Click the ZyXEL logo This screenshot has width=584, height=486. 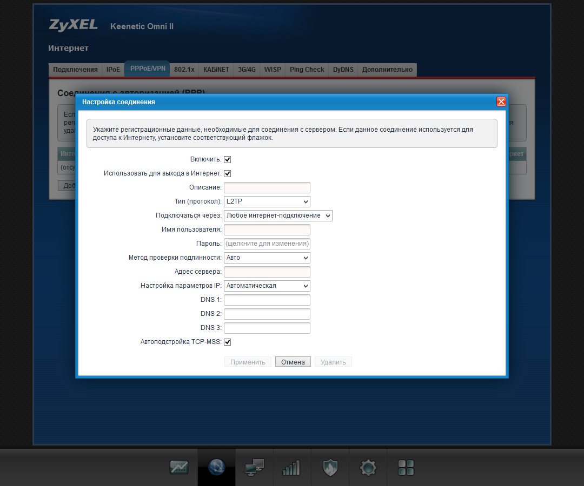[x=74, y=25]
